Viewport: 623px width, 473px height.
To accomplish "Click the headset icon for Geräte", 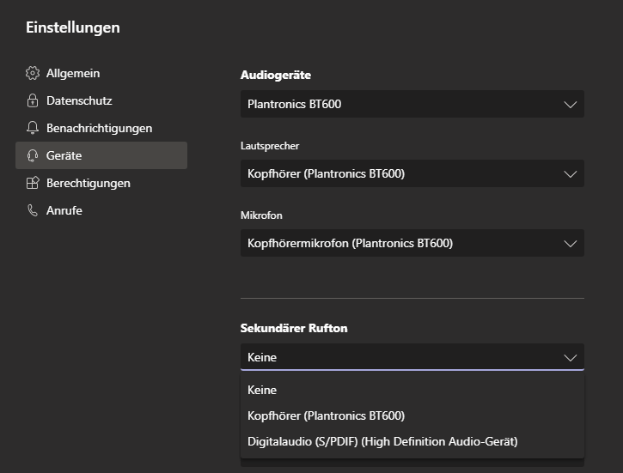I will coord(33,155).
